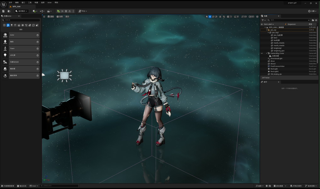Select the Recently Placed clock category icon
320x189 pixels.
[x=4, y=25]
